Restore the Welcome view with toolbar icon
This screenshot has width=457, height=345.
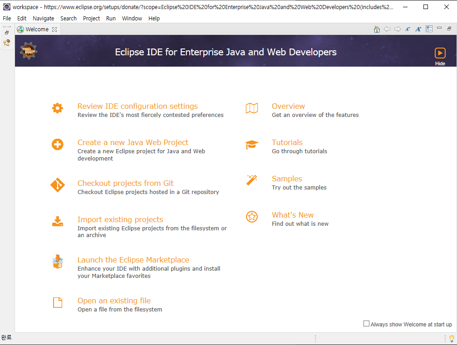[449, 29]
